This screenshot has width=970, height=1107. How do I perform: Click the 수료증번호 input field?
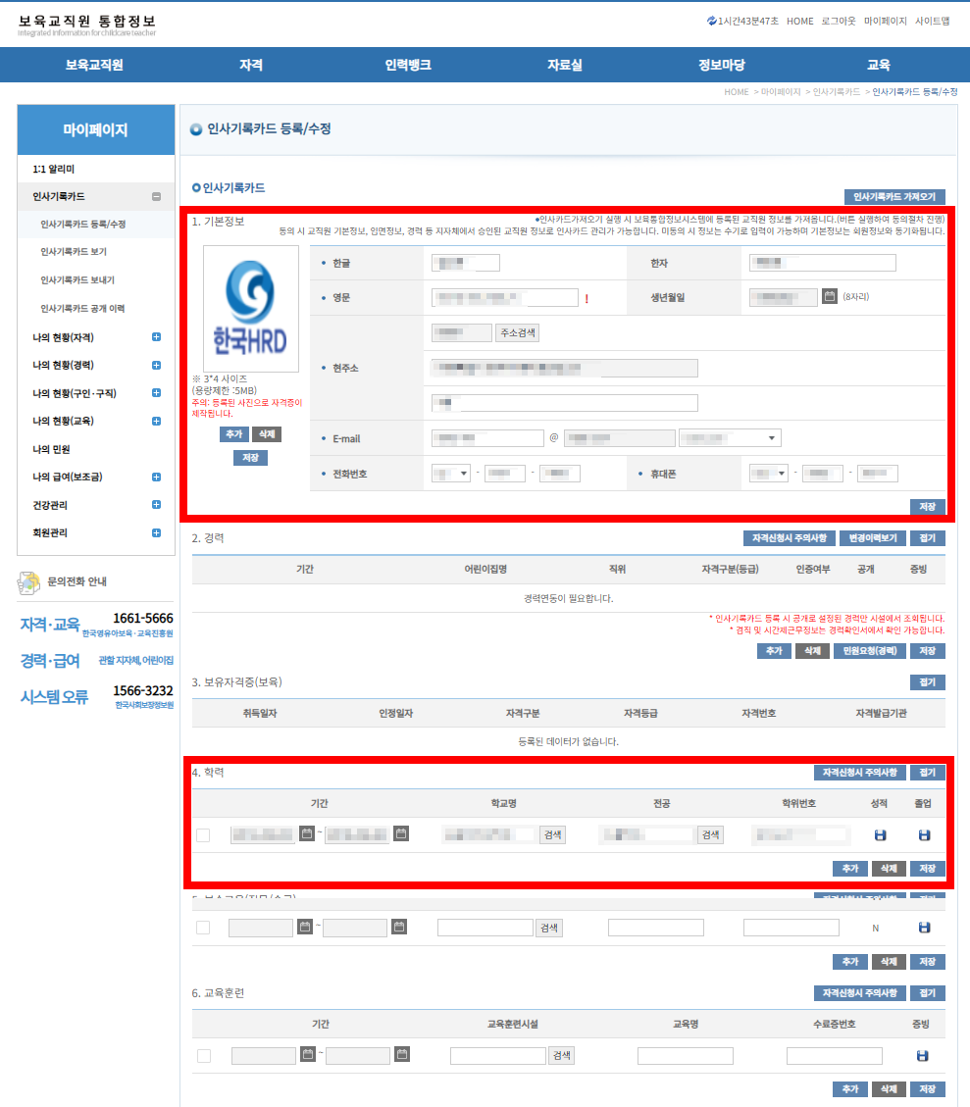tap(835, 1055)
